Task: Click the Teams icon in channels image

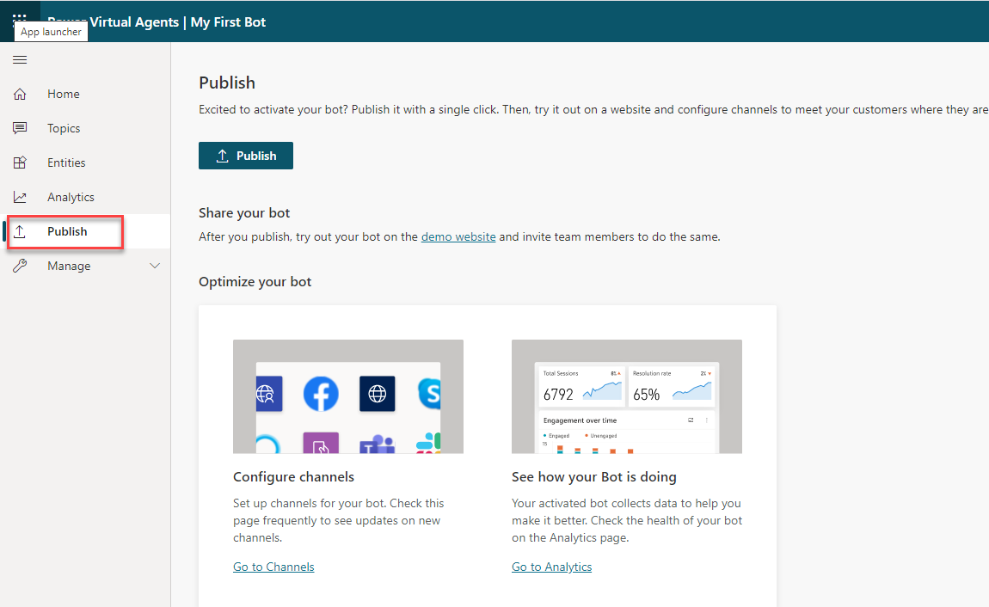Action: [377, 444]
